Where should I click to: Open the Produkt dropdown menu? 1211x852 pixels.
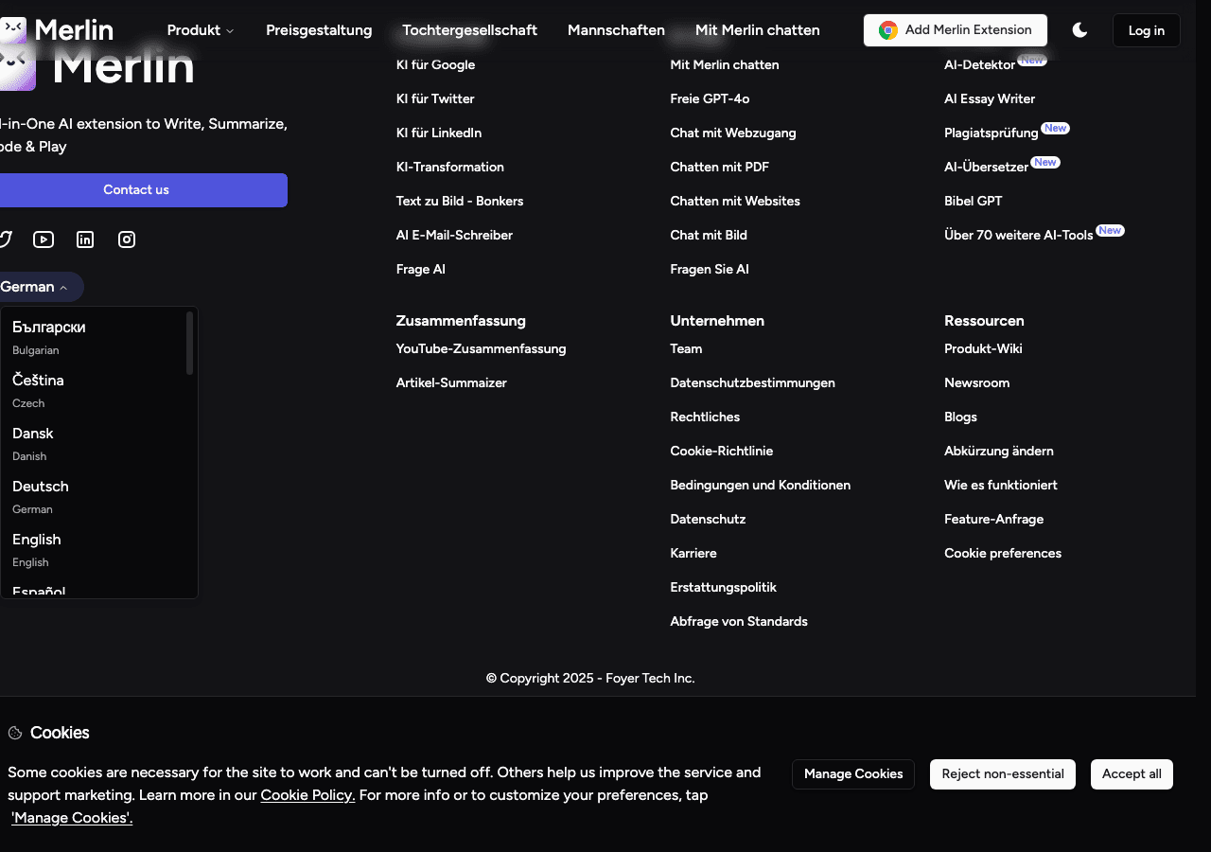point(199,29)
